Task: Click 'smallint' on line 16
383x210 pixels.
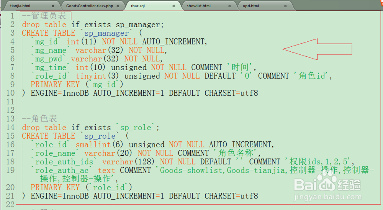Action: click(93, 144)
